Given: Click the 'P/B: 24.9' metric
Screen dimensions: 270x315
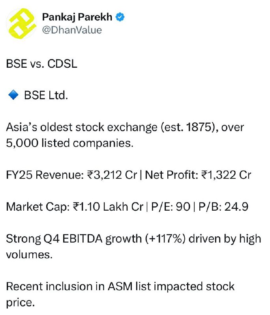Looking at the screenshot, I should (x=223, y=207).
